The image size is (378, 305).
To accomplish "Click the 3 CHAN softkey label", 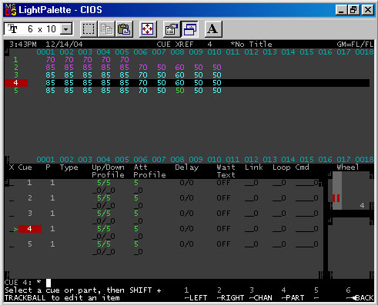I will 260,294.
